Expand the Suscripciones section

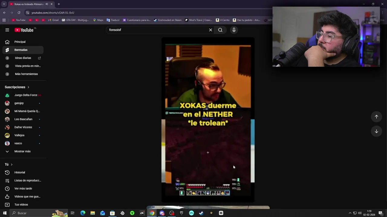17,87
